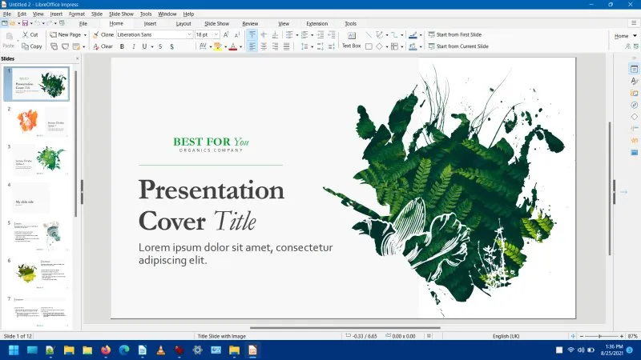Expand the font size dropdown
Screen dimensions: 641x360
click(215, 35)
